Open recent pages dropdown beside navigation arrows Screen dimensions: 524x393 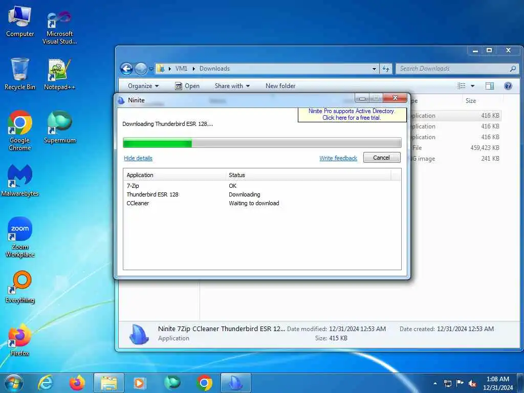[151, 69]
